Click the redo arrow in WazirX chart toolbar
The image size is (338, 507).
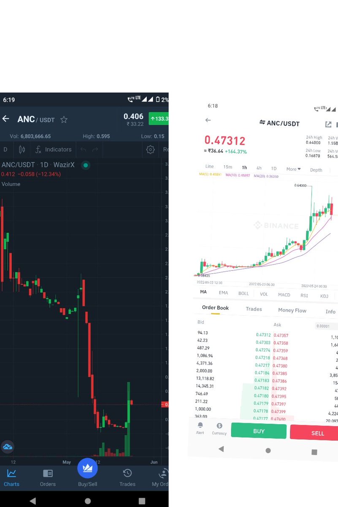[x=95, y=150]
